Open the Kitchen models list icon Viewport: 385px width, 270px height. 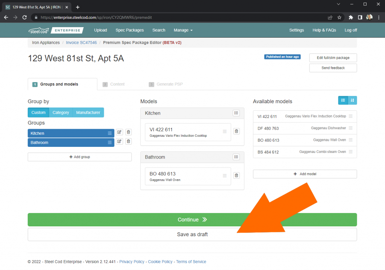pyautogui.click(x=236, y=113)
